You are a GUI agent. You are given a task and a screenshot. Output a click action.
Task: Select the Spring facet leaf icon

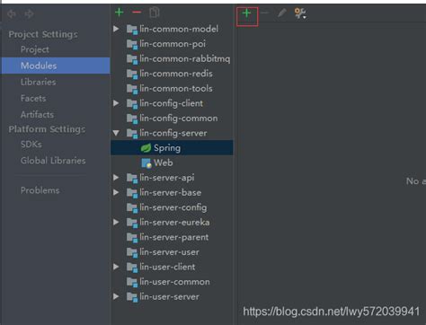(146, 148)
